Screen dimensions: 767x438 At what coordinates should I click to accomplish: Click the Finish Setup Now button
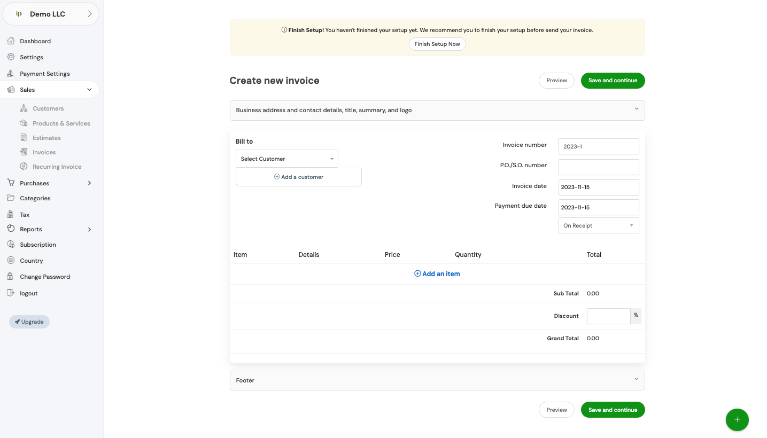pyautogui.click(x=437, y=44)
